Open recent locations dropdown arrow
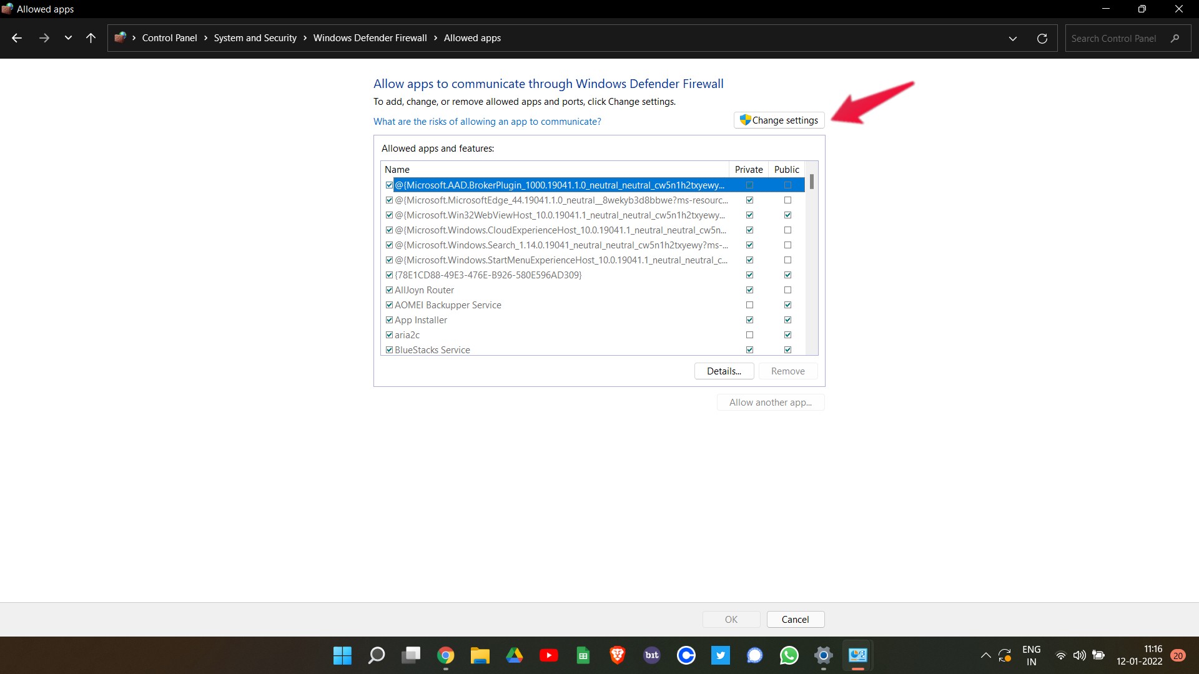The image size is (1199, 674). [x=68, y=38]
